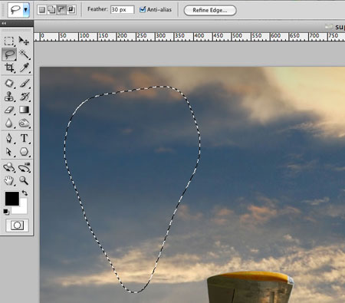The image size is (345, 303).
Task: Switch to Subtract from Selection mode
Action: click(x=61, y=10)
